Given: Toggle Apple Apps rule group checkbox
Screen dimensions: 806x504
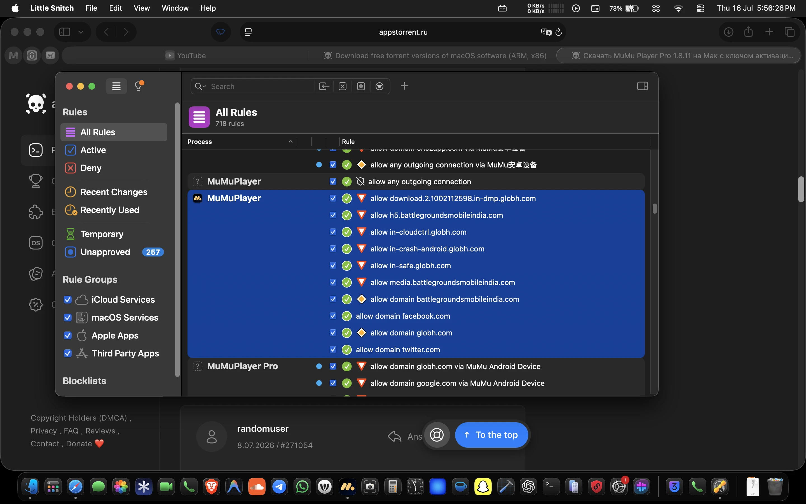Looking at the screenshot, I should point(68,335).
